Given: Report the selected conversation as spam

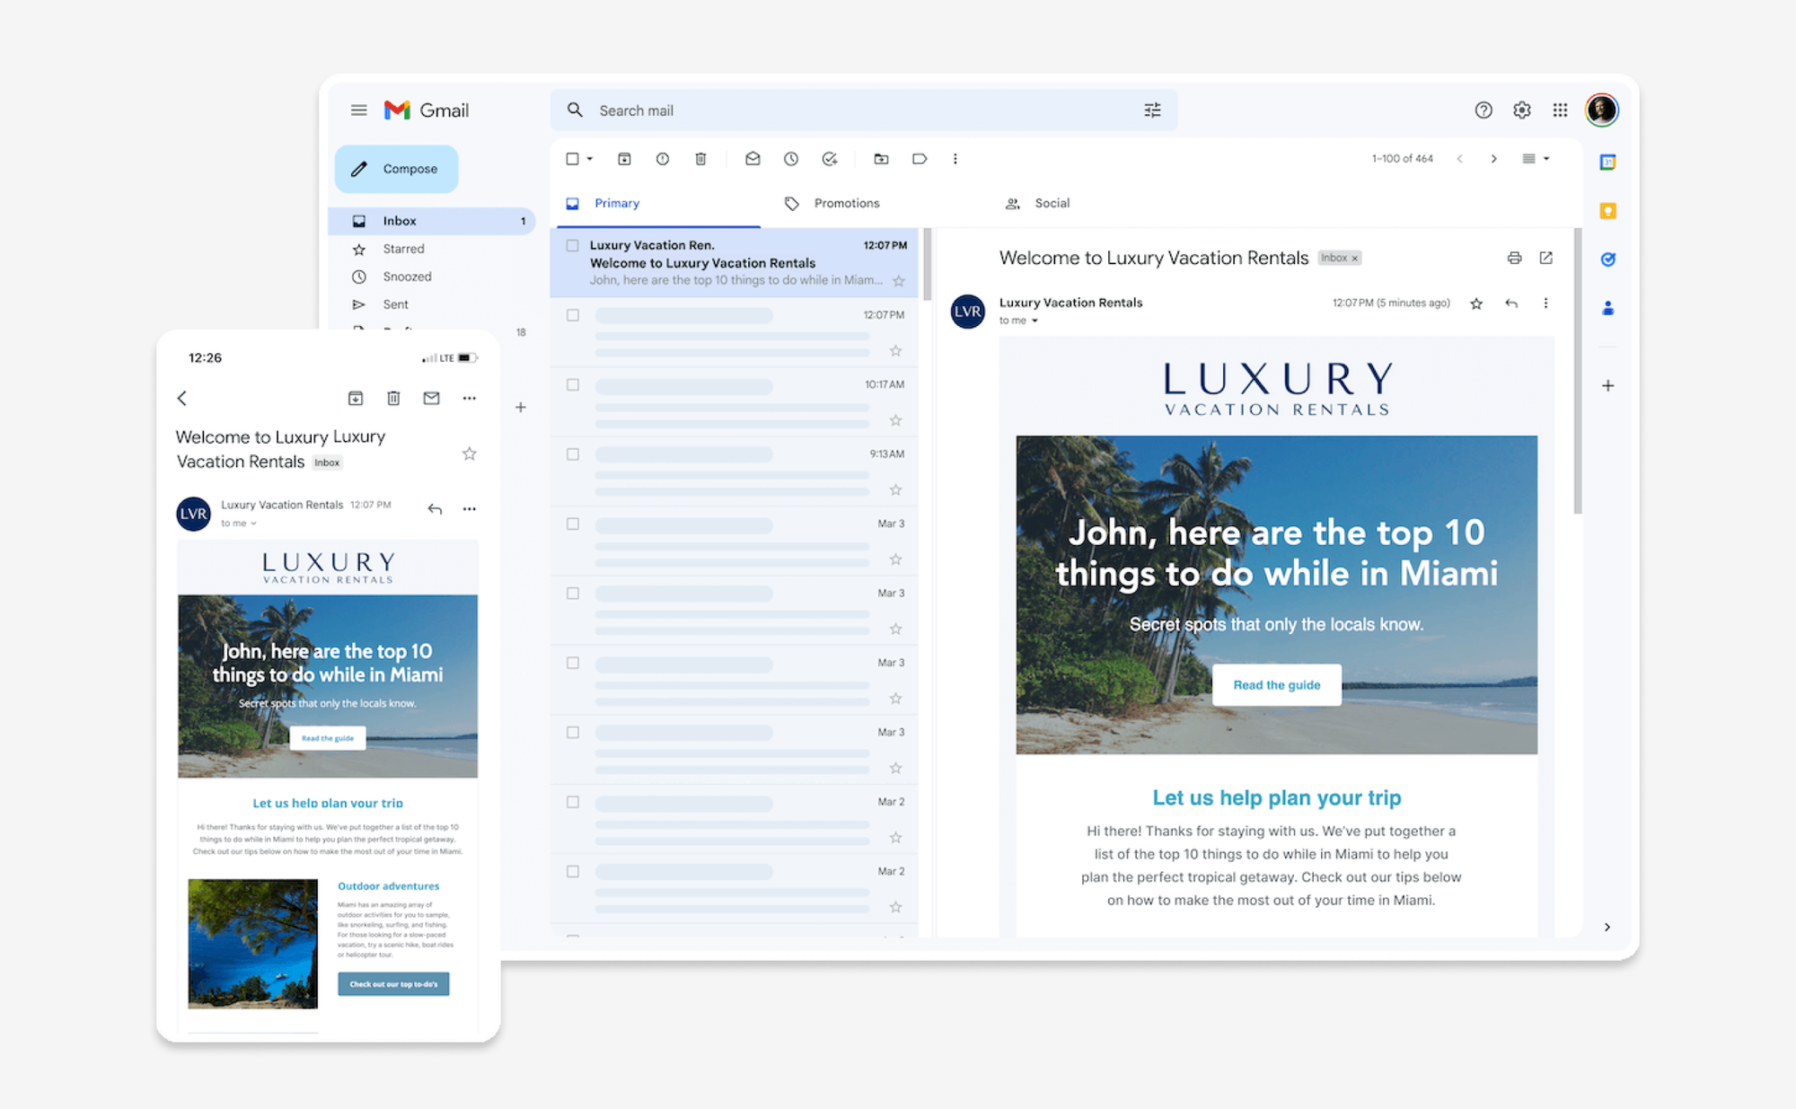Looking at the screenshot, I should 662,159.
